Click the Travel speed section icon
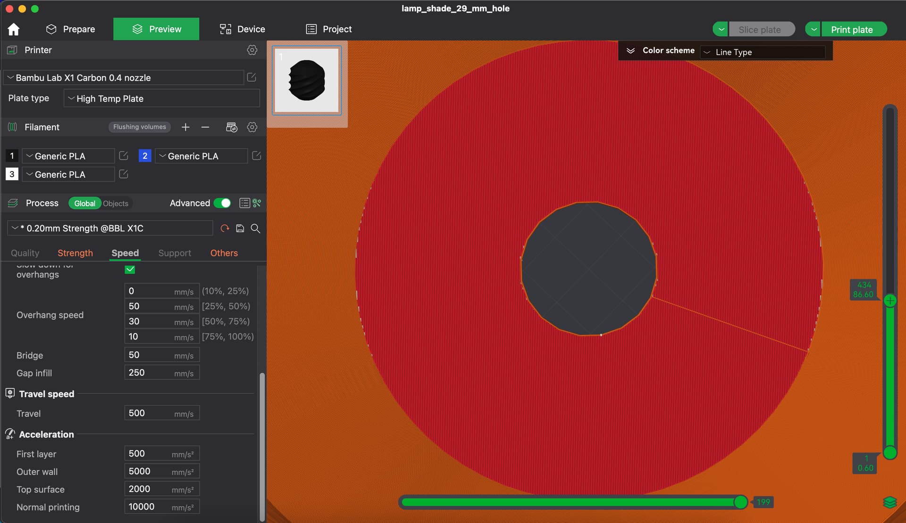The image size is (906, 523). coord(10,393)
